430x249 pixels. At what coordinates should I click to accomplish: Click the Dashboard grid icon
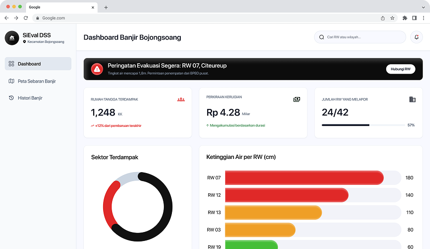pyautogui.click(x=11, y=64)
